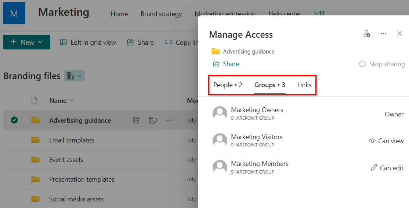Switch to the People tab
The width and height of the screenshot is (409, 208).
tap(228, 85)
